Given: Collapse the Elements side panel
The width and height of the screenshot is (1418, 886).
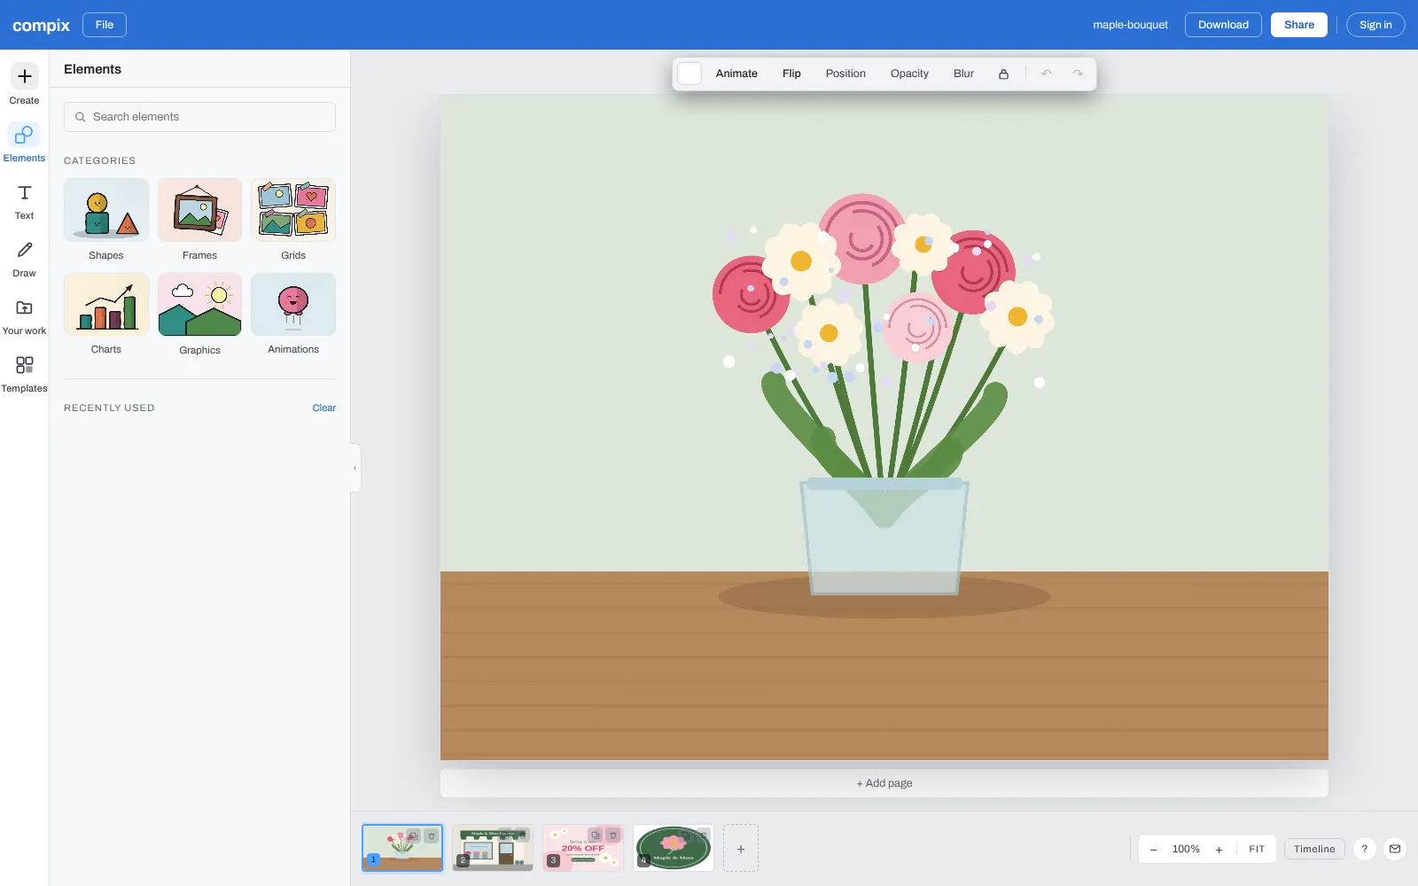Looking at the screenshot, I should [x=355, y=468].
